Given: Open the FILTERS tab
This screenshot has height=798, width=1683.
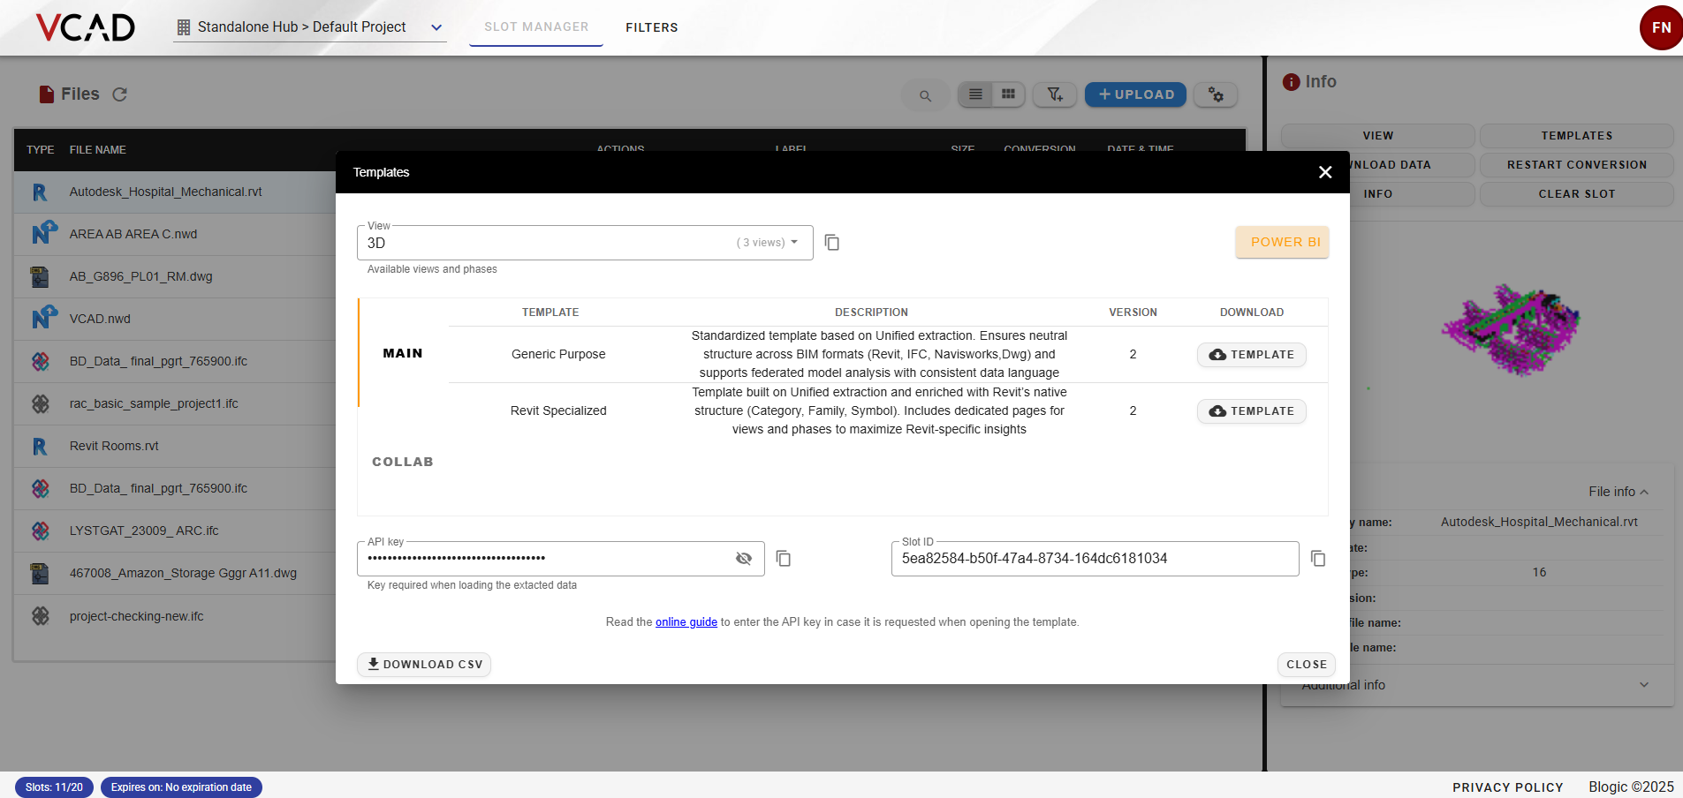Looking at the screenshot, I should tap(651, 27).
